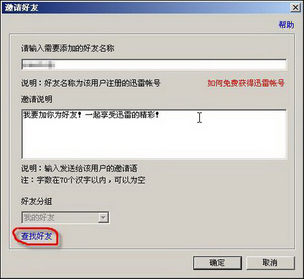
Task: Click the empty area below the invitation text
Action: (154, 141)
